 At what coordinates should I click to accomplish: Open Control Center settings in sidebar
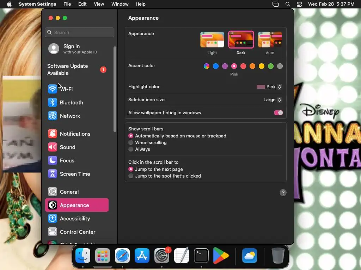[77, 232]
